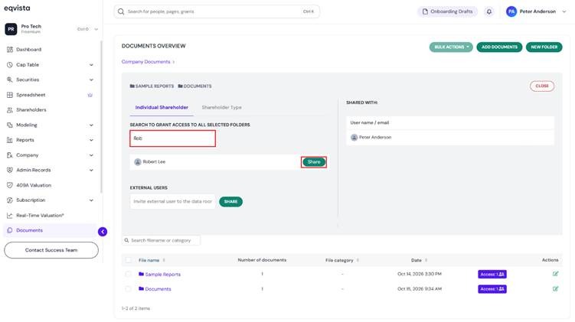The image size is (575, 322).
Task: Open the Documents folder link in table
Action: point(158,289)
